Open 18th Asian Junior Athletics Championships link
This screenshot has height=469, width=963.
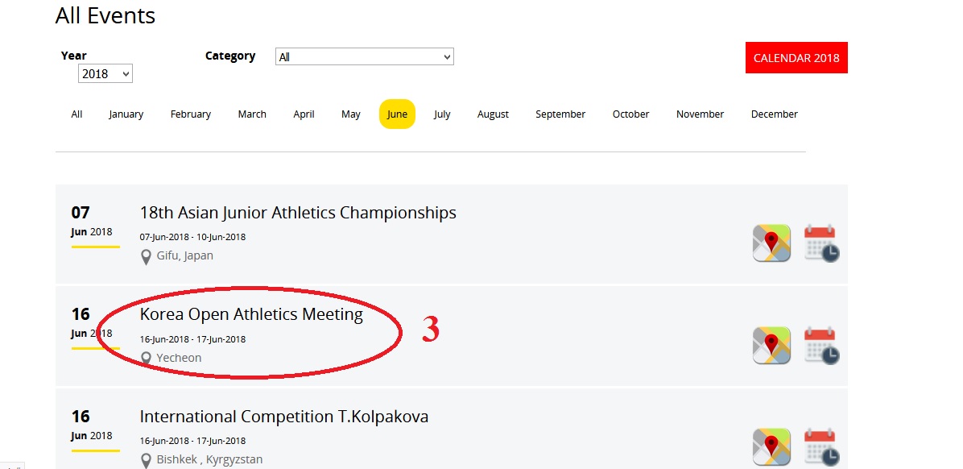(x=298, y=213)
